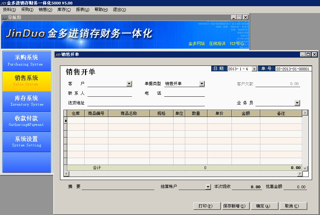Click the 仓库 column header
This screenshot has width=320, height=215.
[x=76, y=114]
